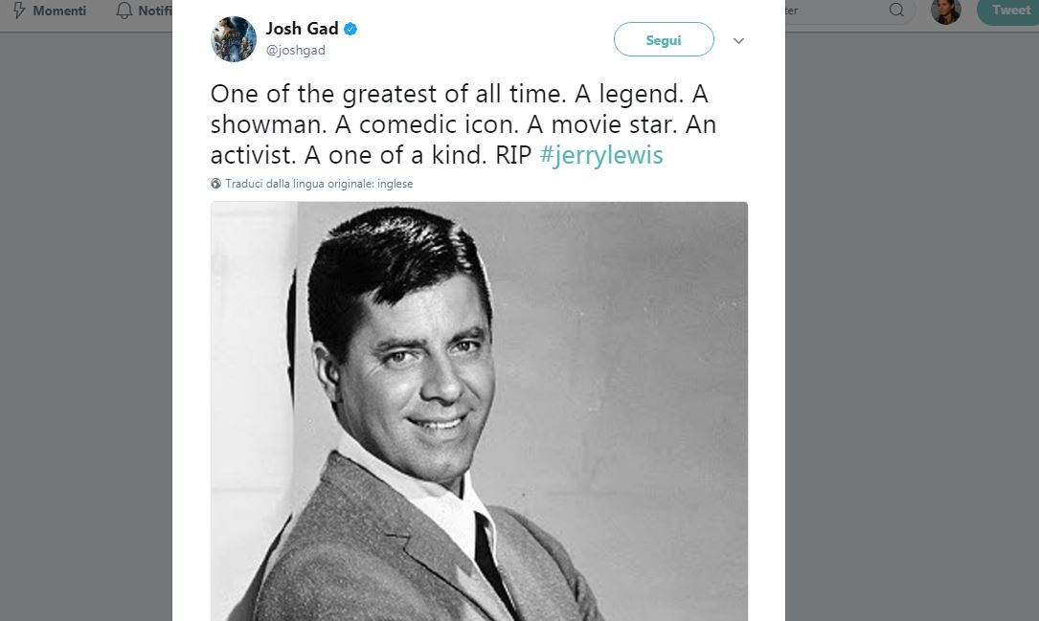Open @joshgad's profile handle

point(295,50)
